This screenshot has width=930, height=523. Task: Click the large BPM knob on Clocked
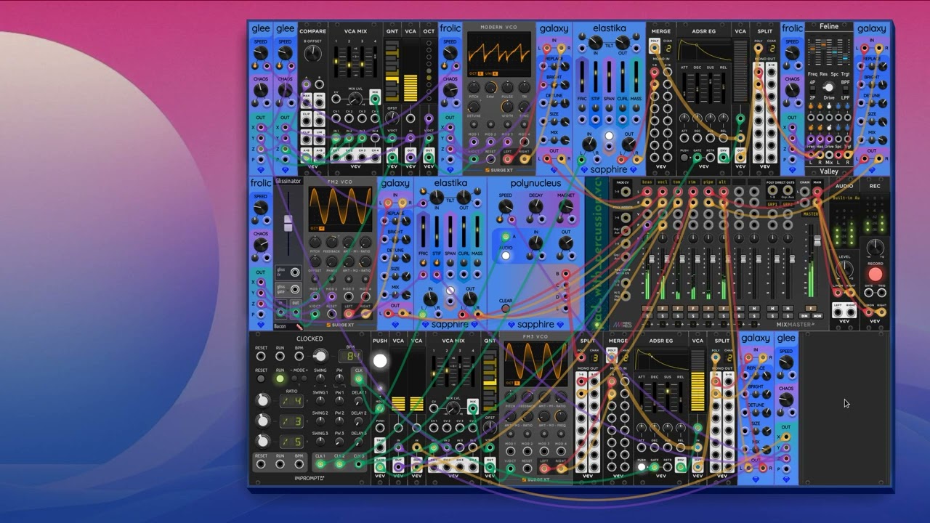point(320,356)
